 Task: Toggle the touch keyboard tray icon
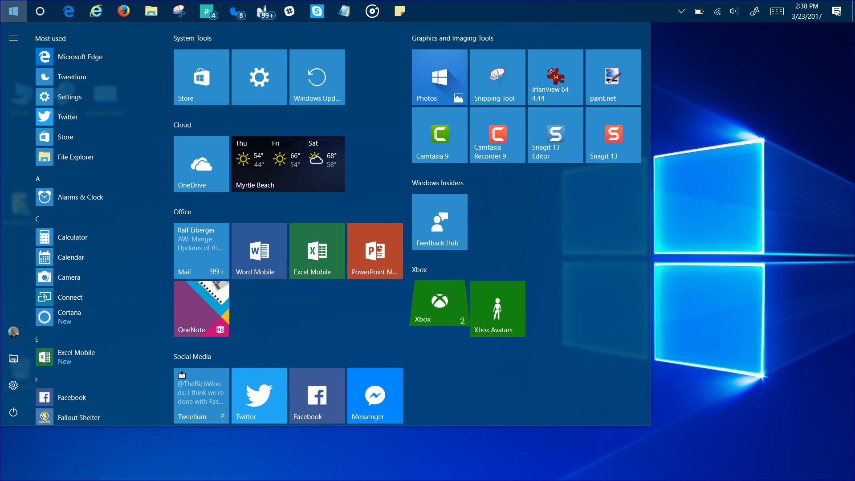777,12
